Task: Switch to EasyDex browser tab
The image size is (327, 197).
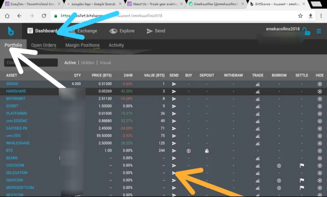Action: tap(33, 4)
